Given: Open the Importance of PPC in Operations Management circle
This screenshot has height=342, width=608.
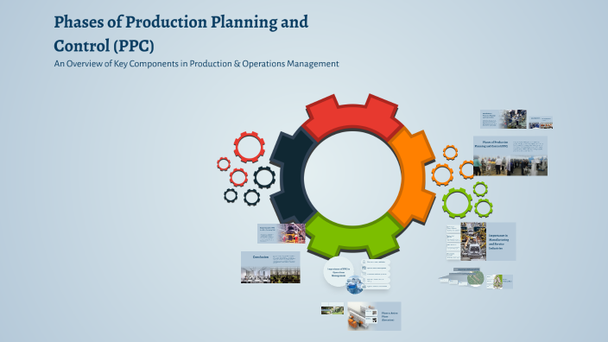Looking at the screenshot, I should [x=339, y=271].
